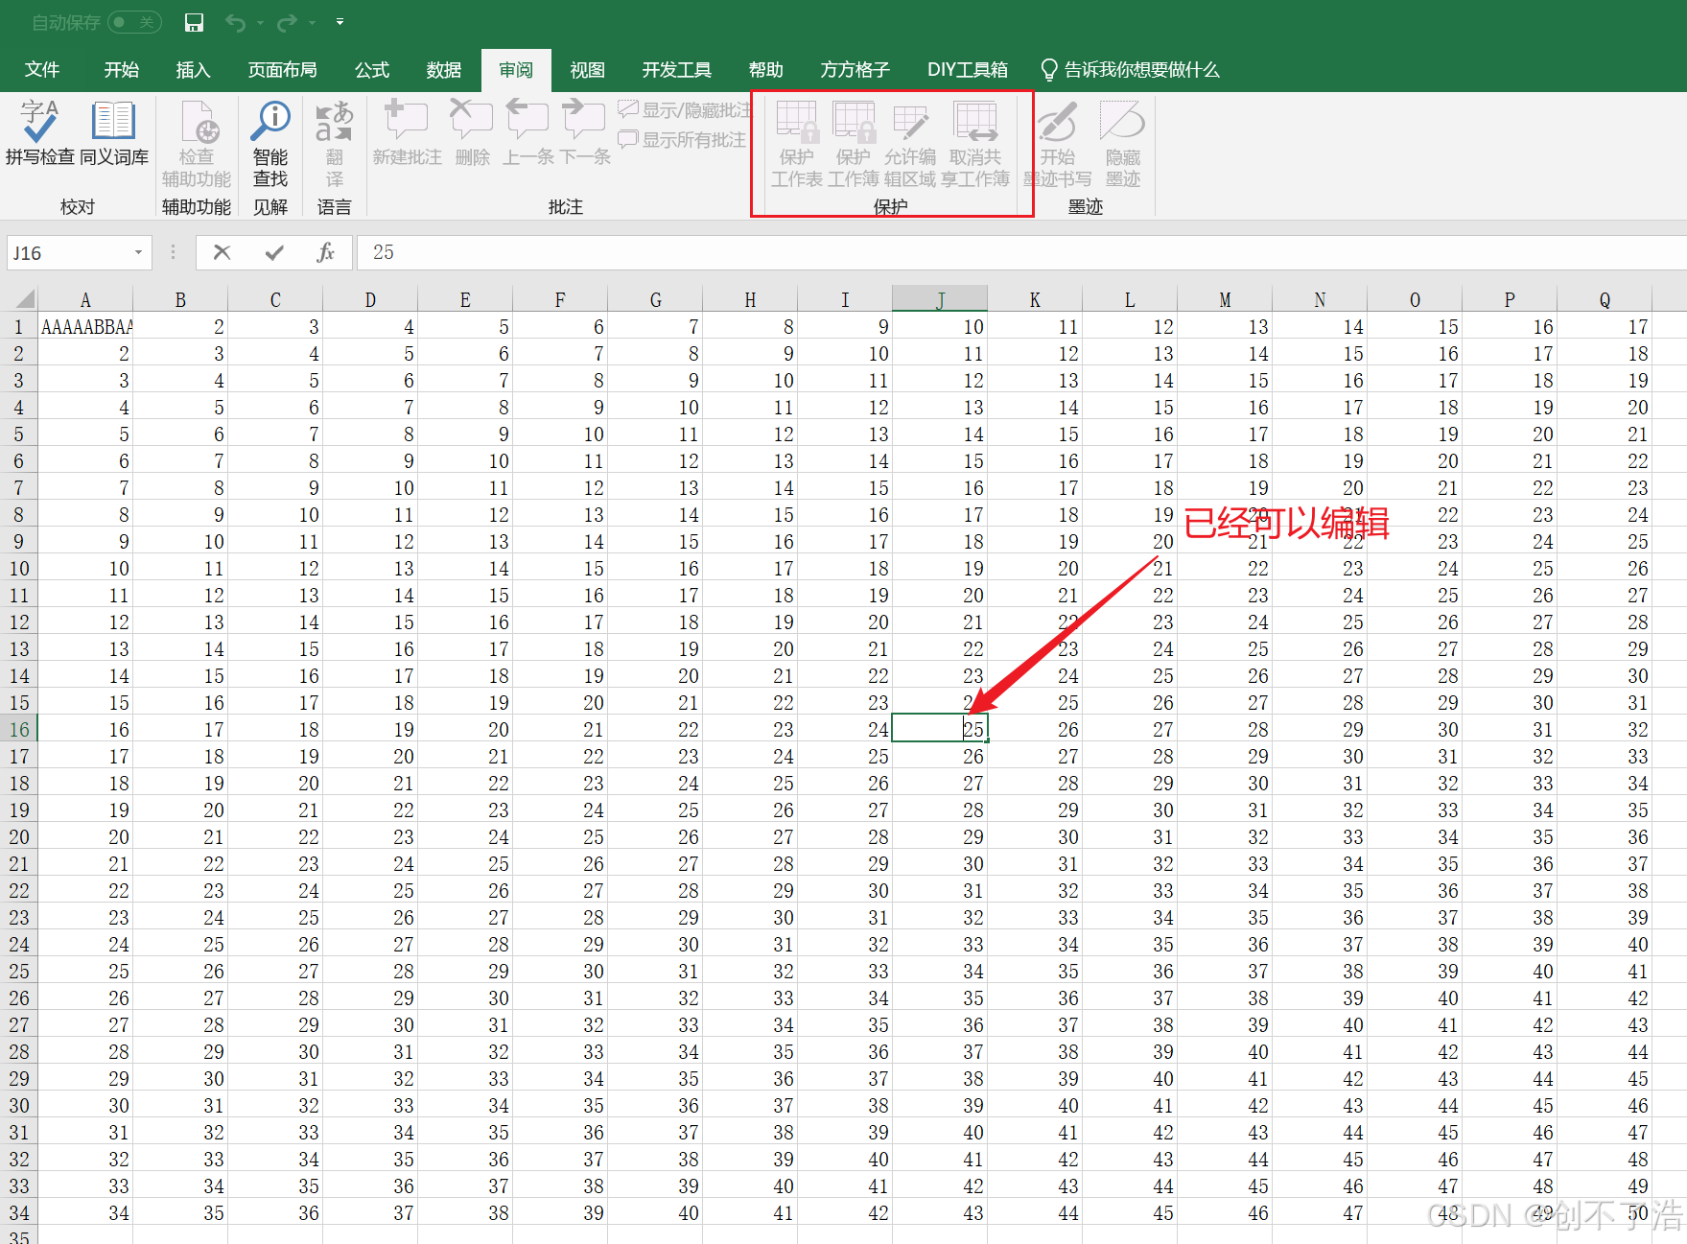Click the Save disk icon
The image size is (1687, 1244).
194,22
